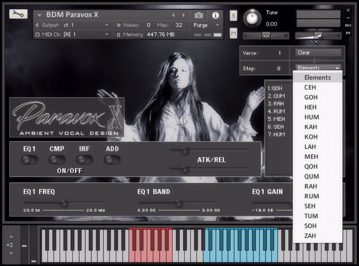The image size is (359, 266).
Task: Click step entry 3.:RAH in list
Action: (x=275, y=104)
